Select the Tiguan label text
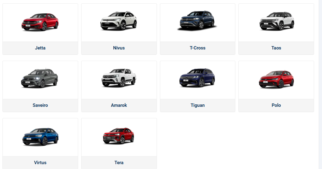Image resolution: width=322 pixels, height=169 pixels. [198, 105]
